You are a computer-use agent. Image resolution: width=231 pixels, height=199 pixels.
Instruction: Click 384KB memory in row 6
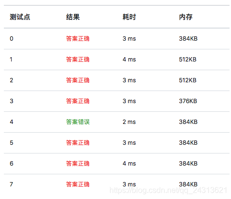coord(188,164)
